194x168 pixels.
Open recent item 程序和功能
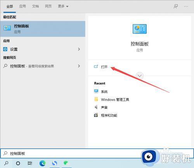109,115
